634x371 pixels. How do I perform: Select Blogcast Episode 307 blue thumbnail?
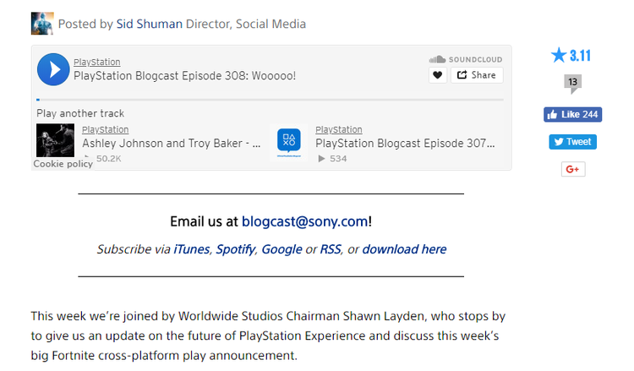(x=289, y=142)
